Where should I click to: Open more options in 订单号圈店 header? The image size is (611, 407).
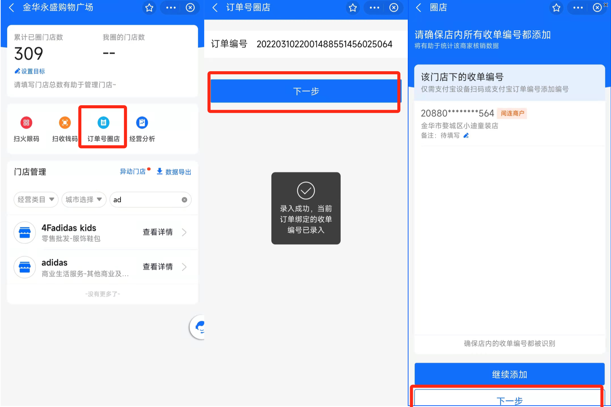[x=374, y=8]
